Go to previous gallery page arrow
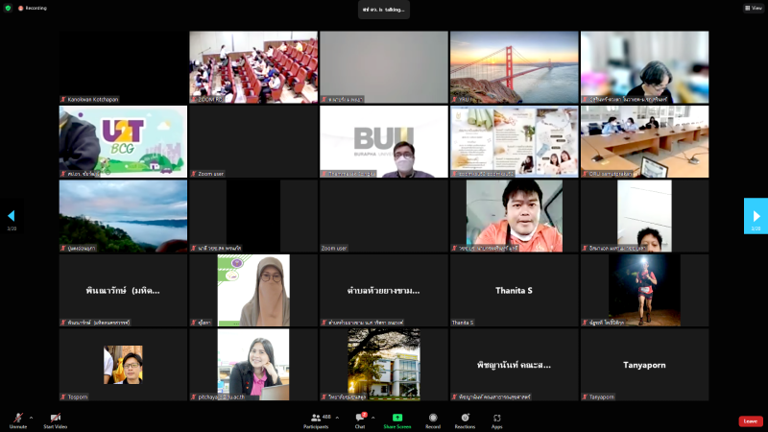Image resolution: width=768 pixels, height=432 pixels. pyautogui.click(x=12, y=216)
